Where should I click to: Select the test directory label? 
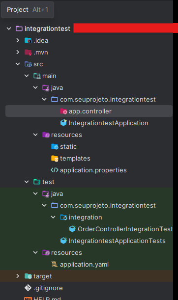(48, 182)
